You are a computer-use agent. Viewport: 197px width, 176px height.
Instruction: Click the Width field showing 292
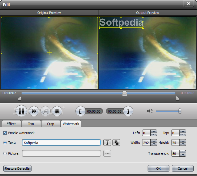click(x=146, y=142)
